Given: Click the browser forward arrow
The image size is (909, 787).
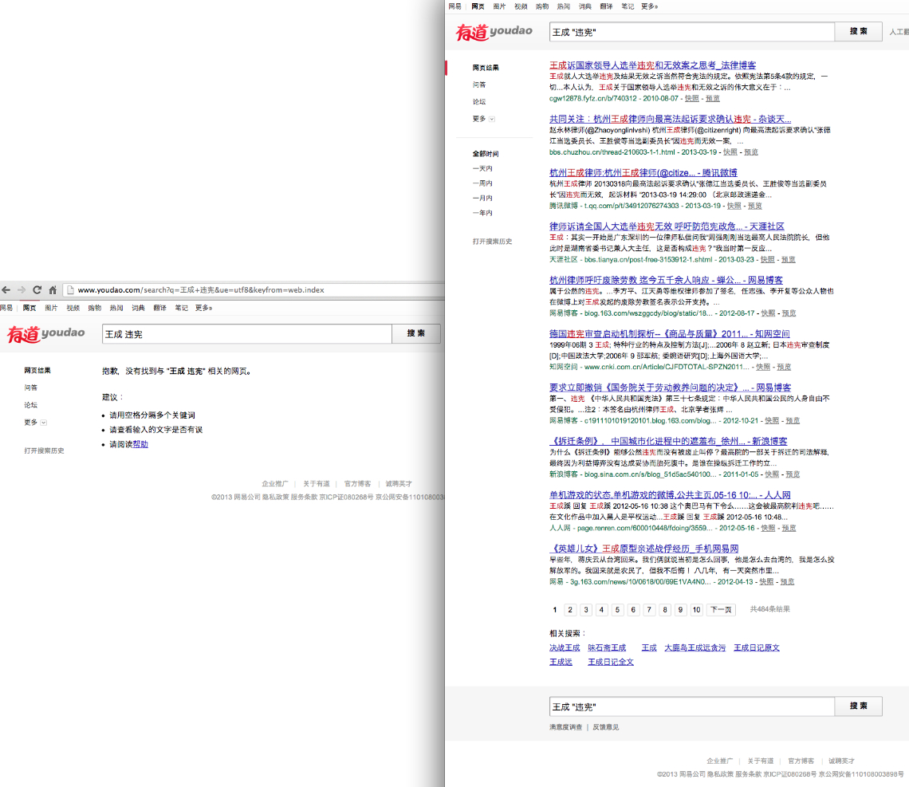Looking at the screenshot, I should [x=22, y=289].
